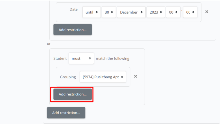Click the bottom-most 'Add restriction...' button
220x124 pixels.
click(66, 113)
